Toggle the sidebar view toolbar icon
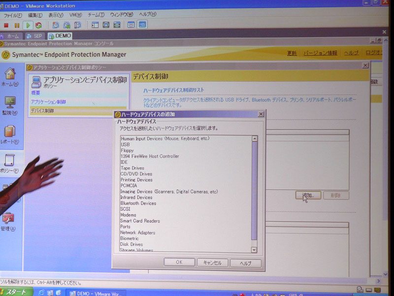The height and width of the screenshot is (296, 394). point(95,25)
